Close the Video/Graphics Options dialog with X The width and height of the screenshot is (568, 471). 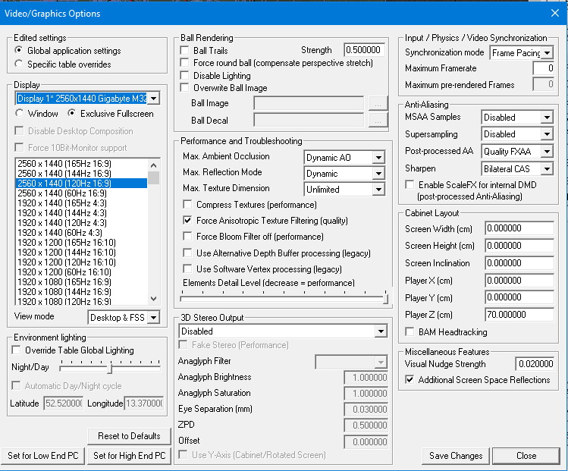(554, 14)
